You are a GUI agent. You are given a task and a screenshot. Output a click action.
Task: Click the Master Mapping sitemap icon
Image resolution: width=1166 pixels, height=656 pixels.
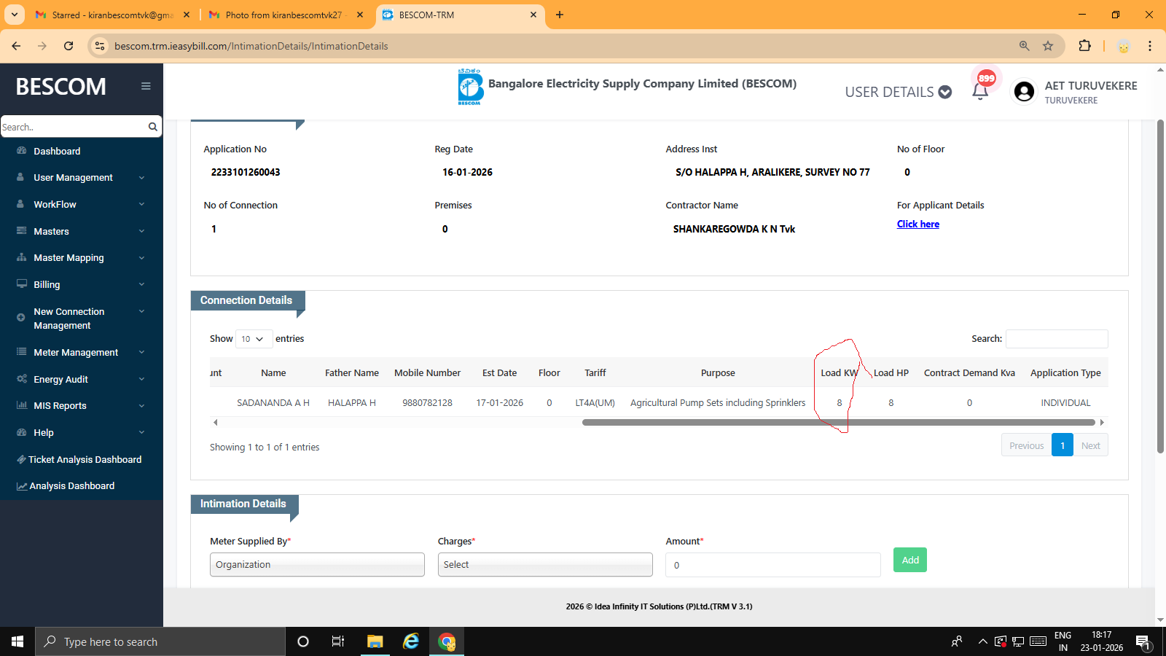[x=21, y=257]
